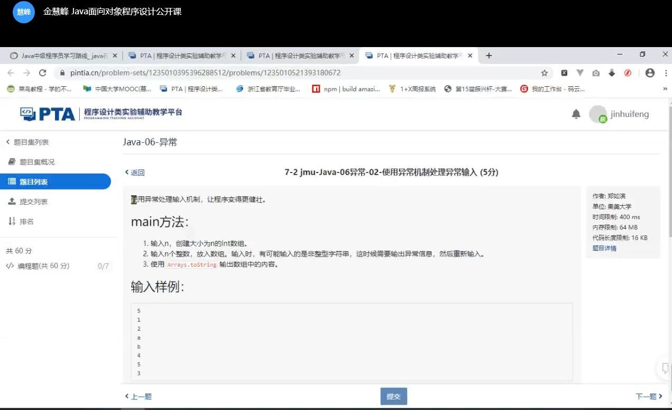
Task: Open the 题目详情 link
Action: pyautogui.click(x=604, y=248)
